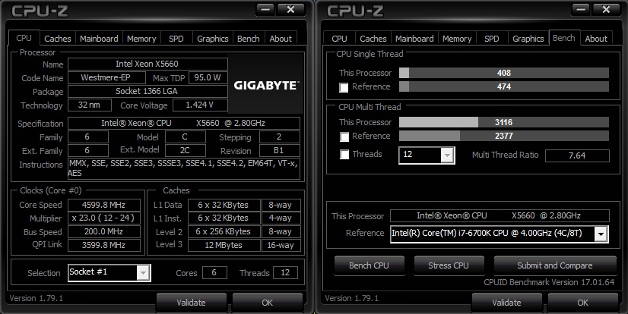Click multi thread Reference bar 2377

click(504, 136)
